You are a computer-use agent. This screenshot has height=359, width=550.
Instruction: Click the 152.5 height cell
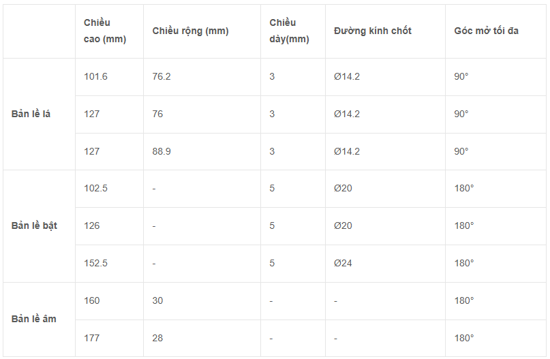109,264
